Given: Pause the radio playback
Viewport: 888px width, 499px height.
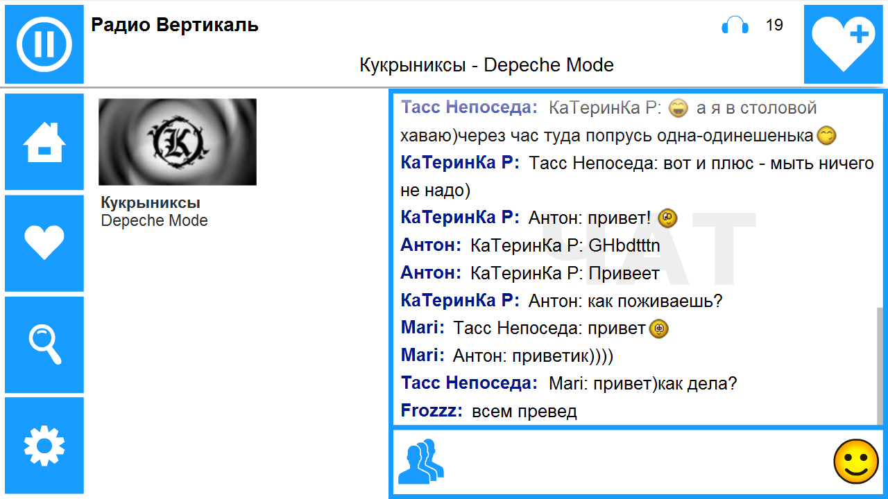Looking at the screenshot, I should tap(44, 44).
